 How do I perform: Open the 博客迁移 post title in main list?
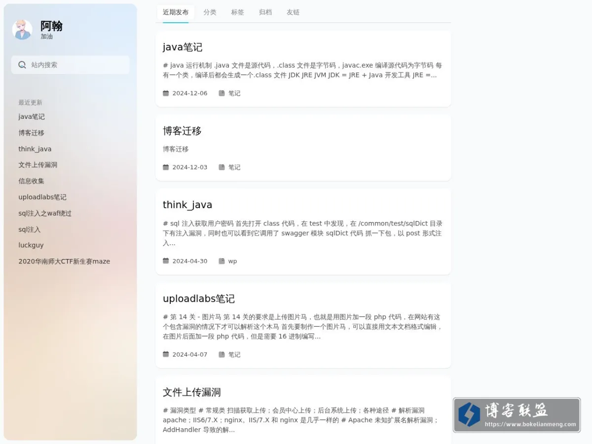[182, 131]
